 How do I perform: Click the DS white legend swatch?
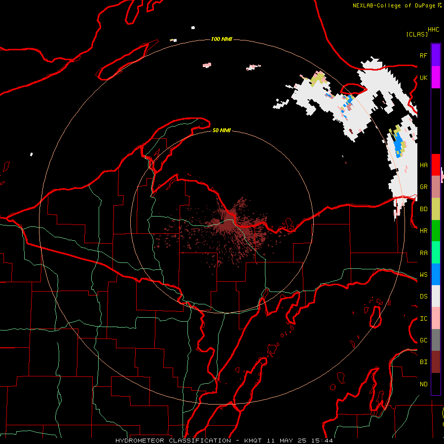[436, 296]
